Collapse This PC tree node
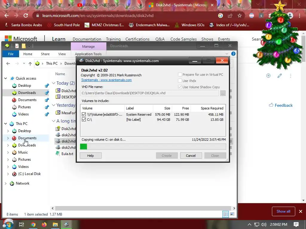Image resolution: width=306 pixels, height=229 pixels. (6, 124)
